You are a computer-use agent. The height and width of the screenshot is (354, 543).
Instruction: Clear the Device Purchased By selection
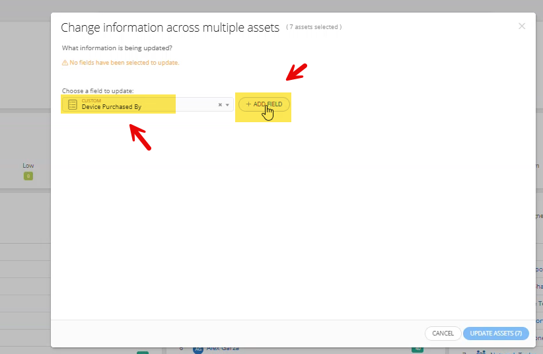pyautogui.click(x=220, y=105)
